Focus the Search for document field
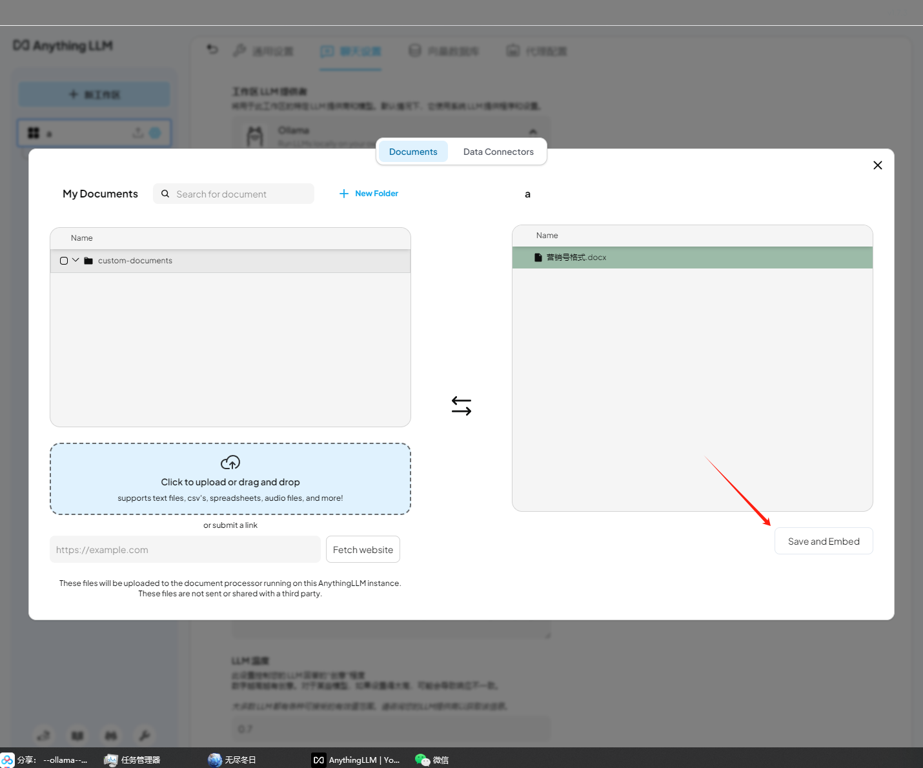 pyautogui.click(x=234, y=194)
